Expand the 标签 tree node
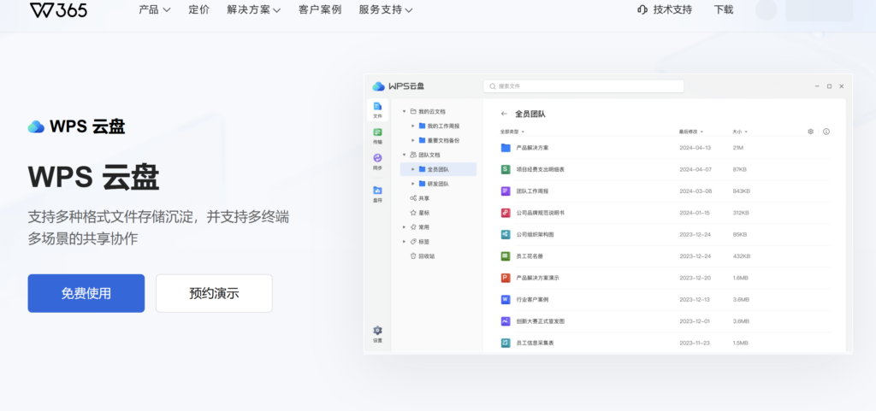The width and height of the screenshot is (876, 411). pos(404,242)
